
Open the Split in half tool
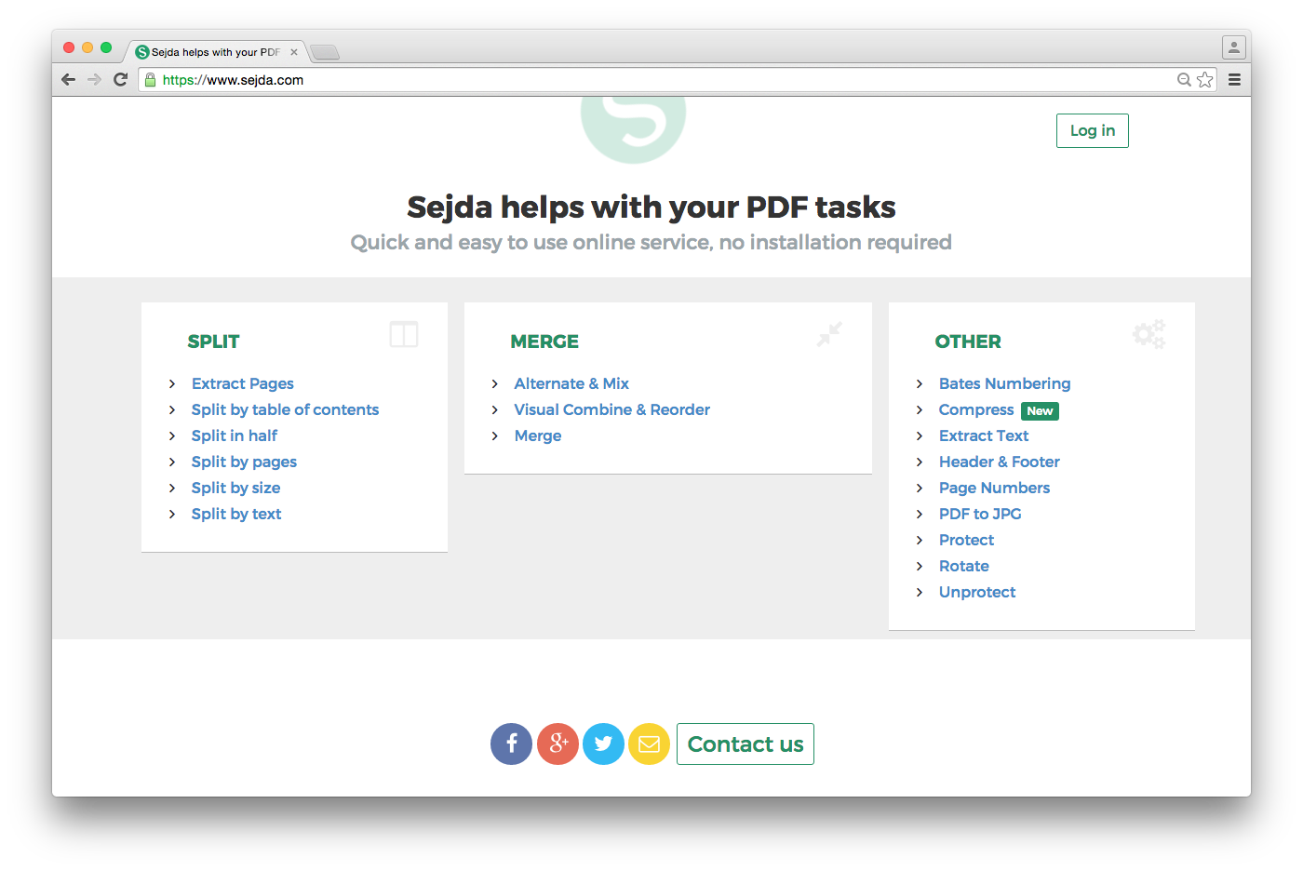pos(235,435)
